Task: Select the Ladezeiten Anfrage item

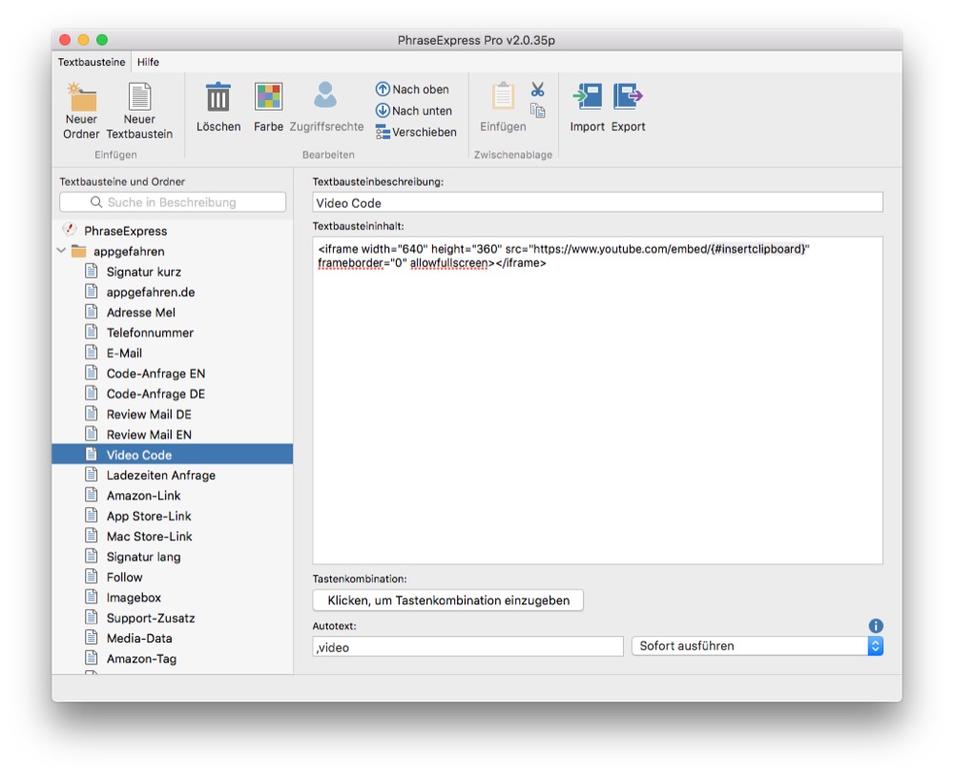Action: coord(160,475)
